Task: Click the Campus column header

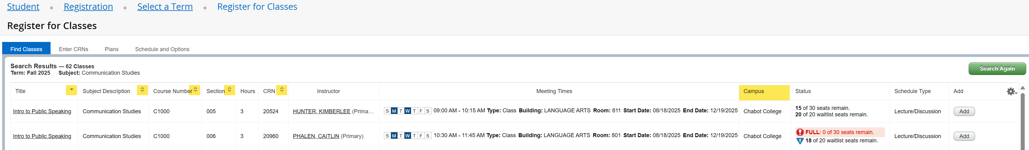Action: [763, 91]
